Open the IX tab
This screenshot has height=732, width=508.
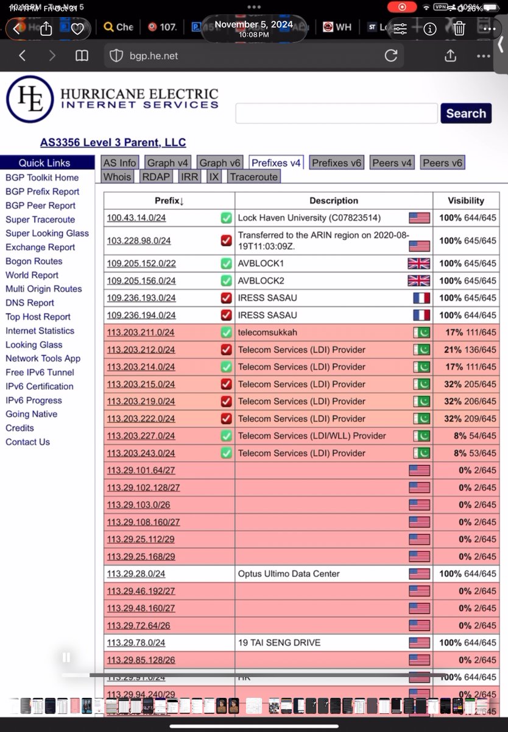pyautogui.click(x=213, y=177)
